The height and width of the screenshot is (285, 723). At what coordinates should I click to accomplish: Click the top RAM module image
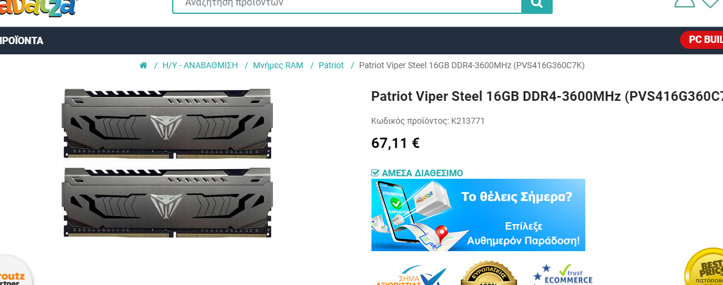tap(167, 124)
